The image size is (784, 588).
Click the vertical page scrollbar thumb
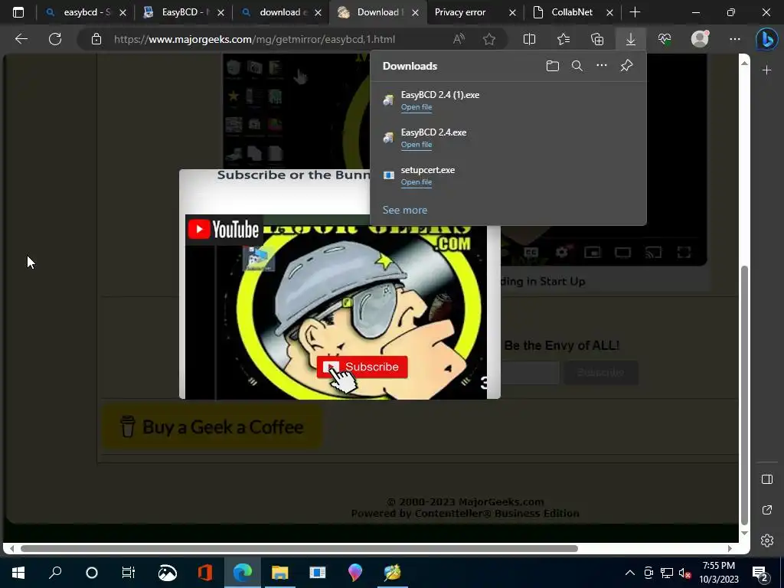point(744,395)
